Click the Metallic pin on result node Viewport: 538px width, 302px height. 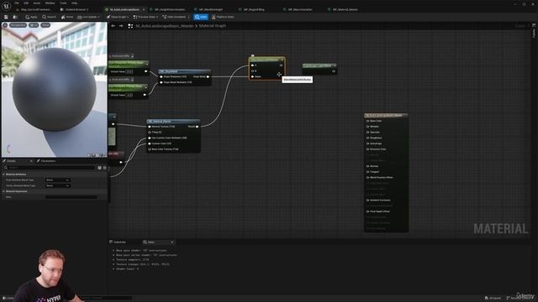pyautogui.click(x=367, y=127)
